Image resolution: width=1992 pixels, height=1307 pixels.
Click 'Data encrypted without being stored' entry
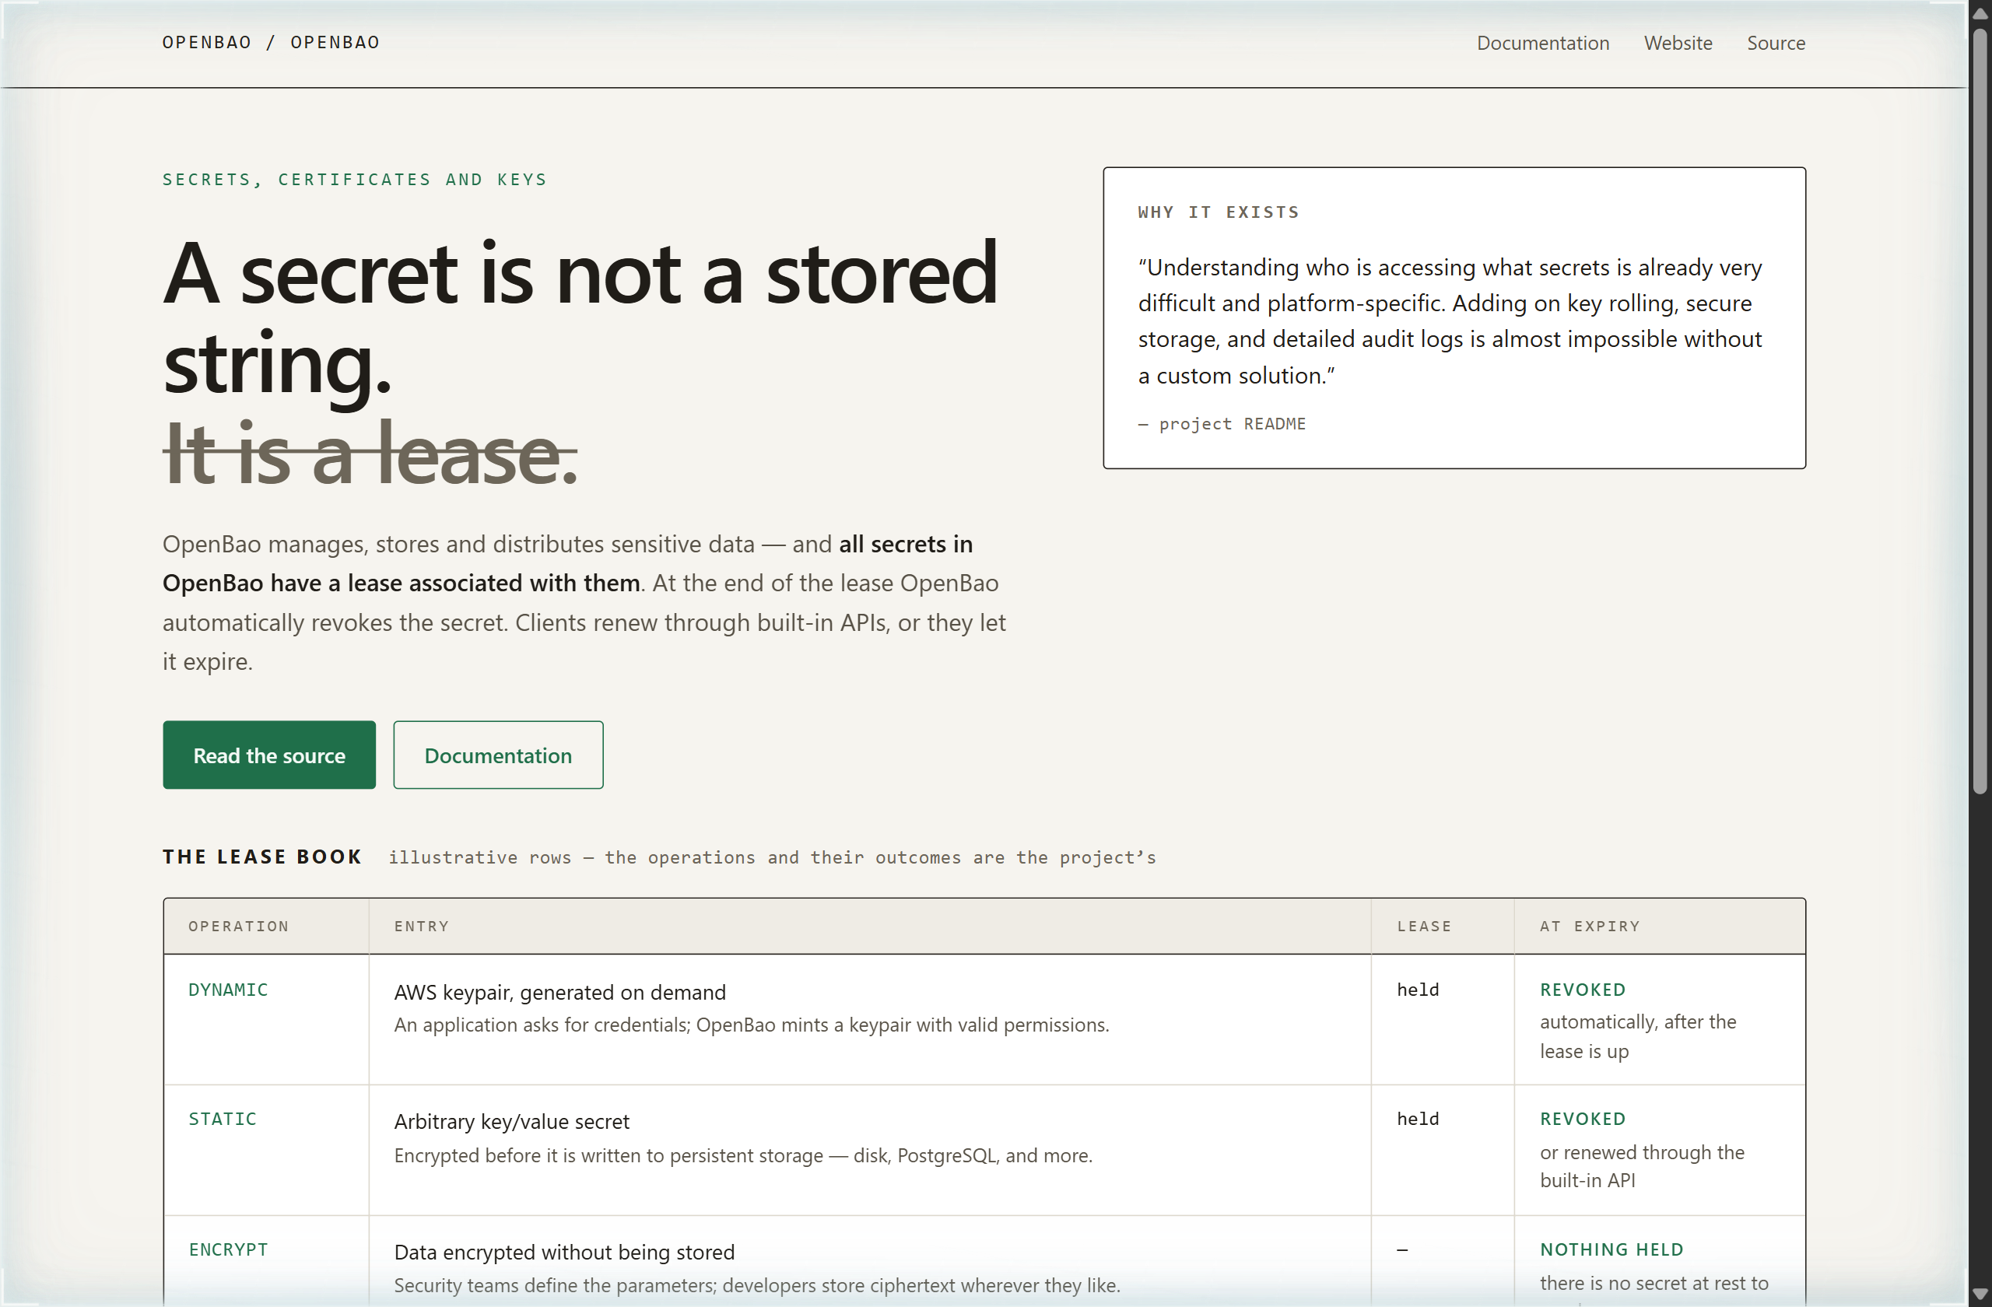[564, 1252]
